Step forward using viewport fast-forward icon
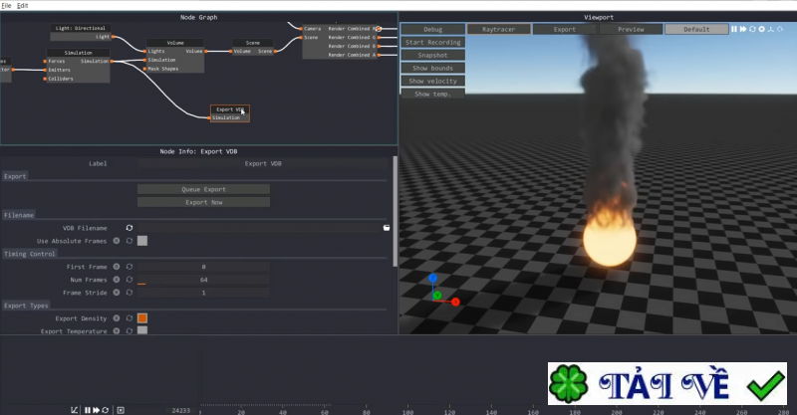Viewport: 797px width, 415px height. 743,29
